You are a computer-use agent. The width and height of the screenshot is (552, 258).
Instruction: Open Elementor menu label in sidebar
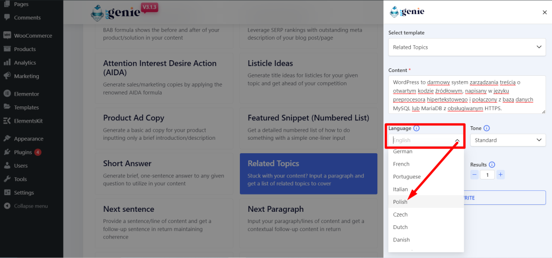[x=26, y=94]
